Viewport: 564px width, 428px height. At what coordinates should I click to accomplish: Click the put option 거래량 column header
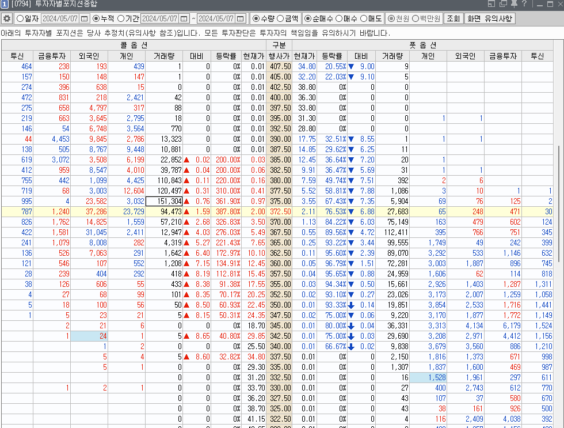pyautogui.click(x=392, y=56)
